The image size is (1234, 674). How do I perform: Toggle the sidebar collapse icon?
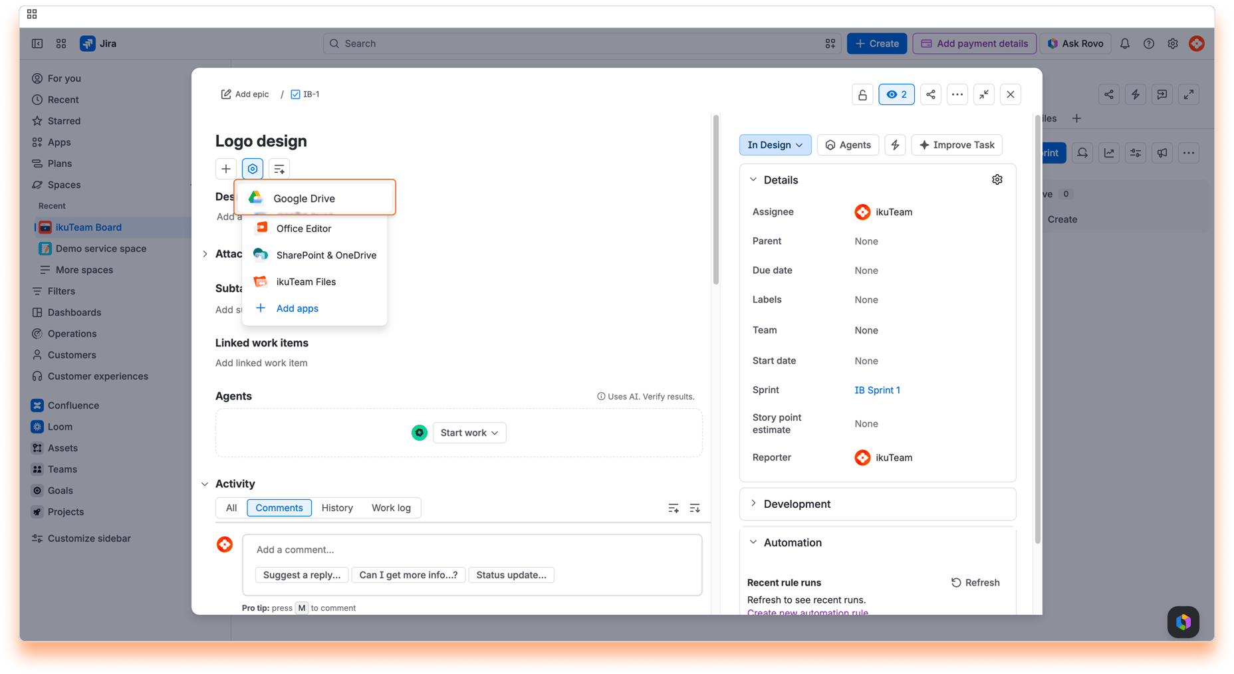(x=37, y=43)
